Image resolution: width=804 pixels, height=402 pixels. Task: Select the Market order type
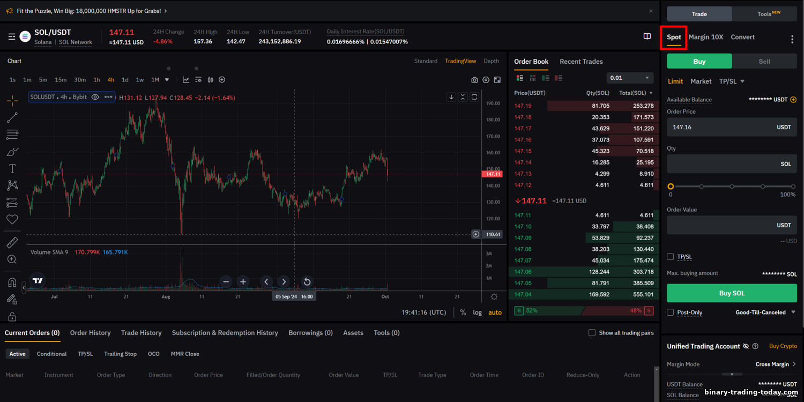[x=701, y=81]
